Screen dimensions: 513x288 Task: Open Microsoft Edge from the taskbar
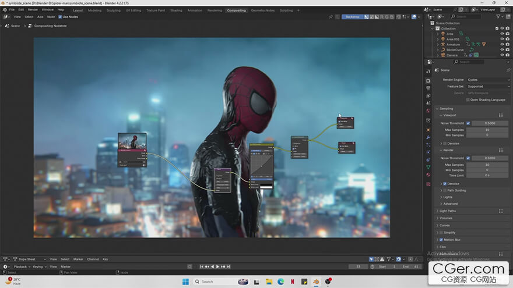(x=281, y=282)
